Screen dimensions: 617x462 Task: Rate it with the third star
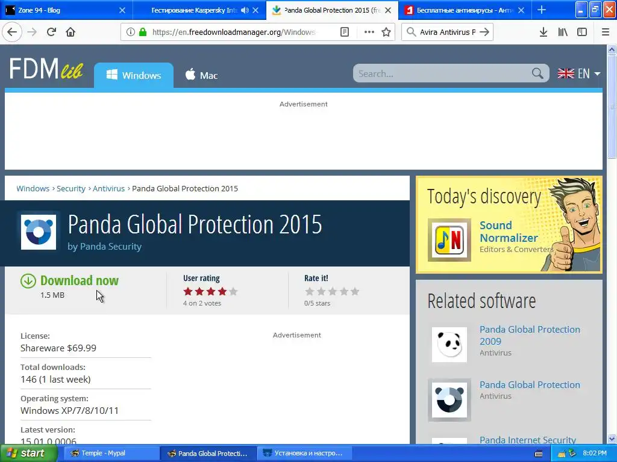(x=333, y=292)
